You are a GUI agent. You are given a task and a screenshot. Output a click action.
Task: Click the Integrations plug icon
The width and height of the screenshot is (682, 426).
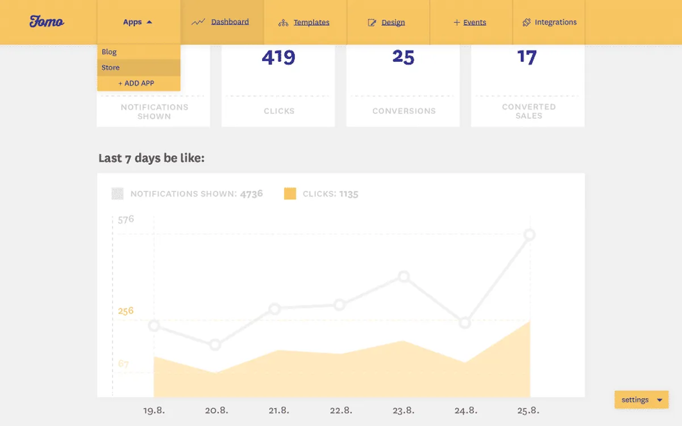pos(526,22)
